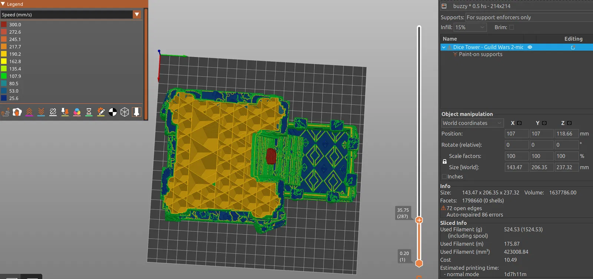The height and width of the screenshot is (279, 593).
Task: Click the 107.9 speed legend value
Action: click(x=15, y=76)
